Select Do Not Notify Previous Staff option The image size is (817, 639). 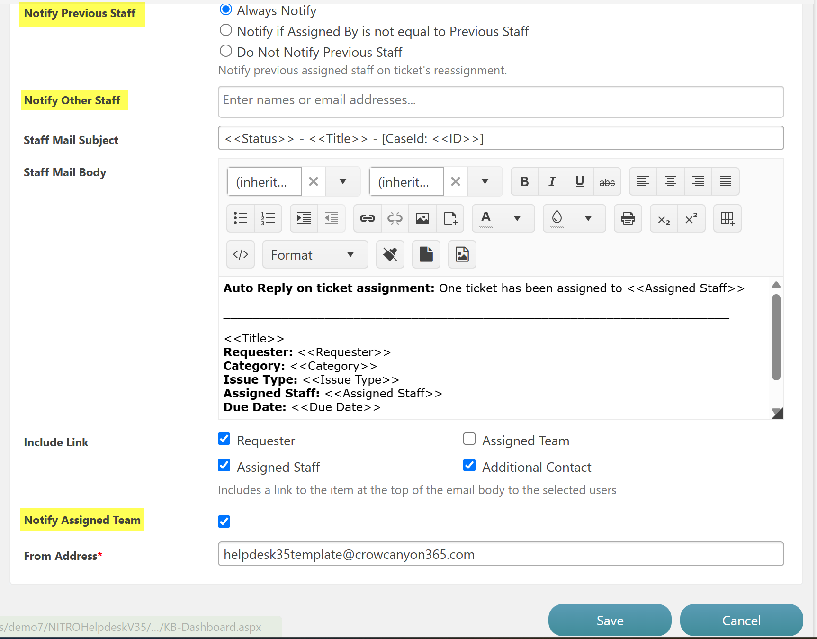pyautogui.click(x=226, y=51)
